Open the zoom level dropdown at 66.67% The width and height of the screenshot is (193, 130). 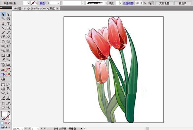(22, 129)
